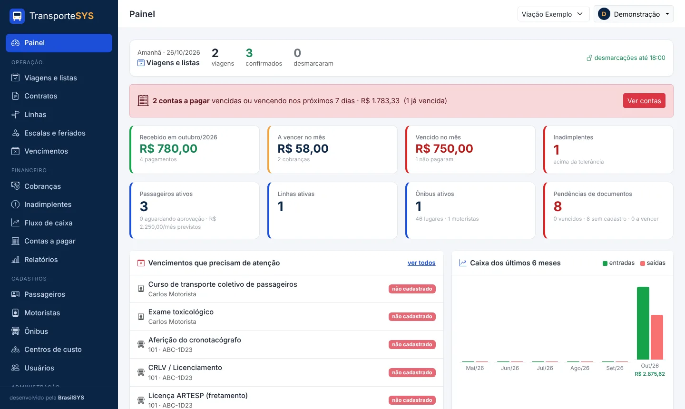Click the Contratos document icon in sidebar
The height and width of the screenshot is (409, 685).
pyautogui.click(x=16, y=96)
